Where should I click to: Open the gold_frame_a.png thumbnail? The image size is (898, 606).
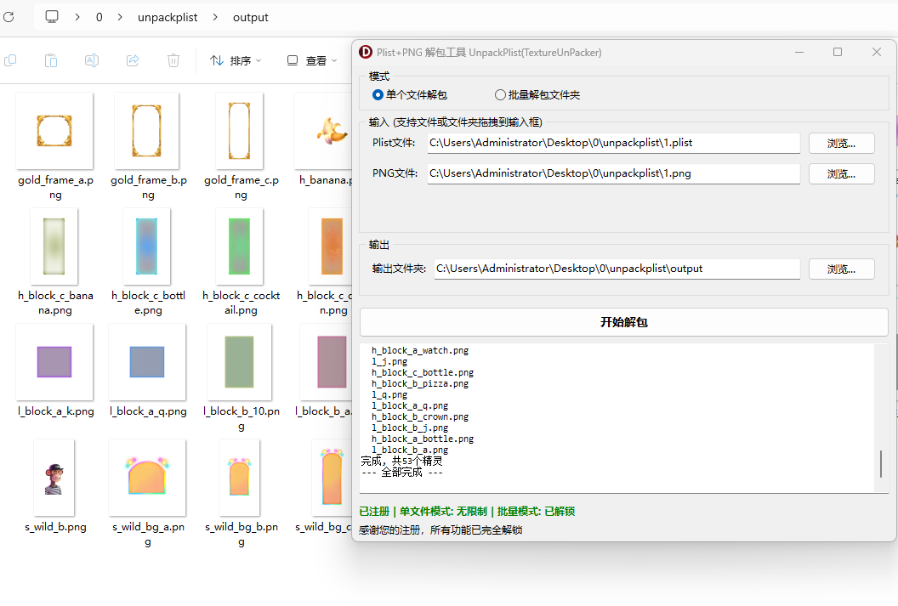[x=54, y=130]
